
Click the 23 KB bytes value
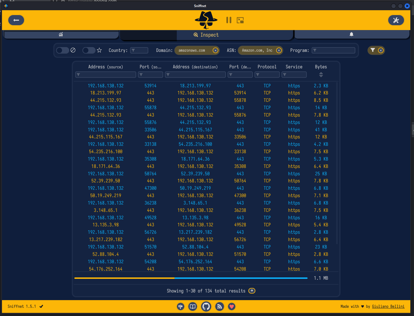coord(321,247)
